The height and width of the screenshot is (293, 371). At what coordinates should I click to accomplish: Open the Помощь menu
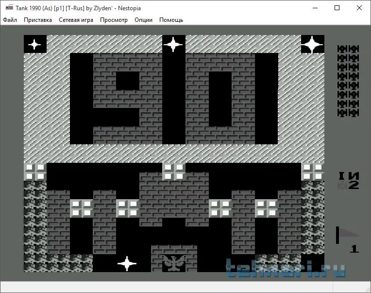171,20
